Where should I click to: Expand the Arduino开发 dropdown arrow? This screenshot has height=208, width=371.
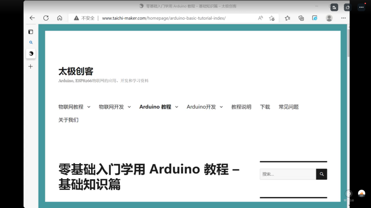tap(221, 107)
